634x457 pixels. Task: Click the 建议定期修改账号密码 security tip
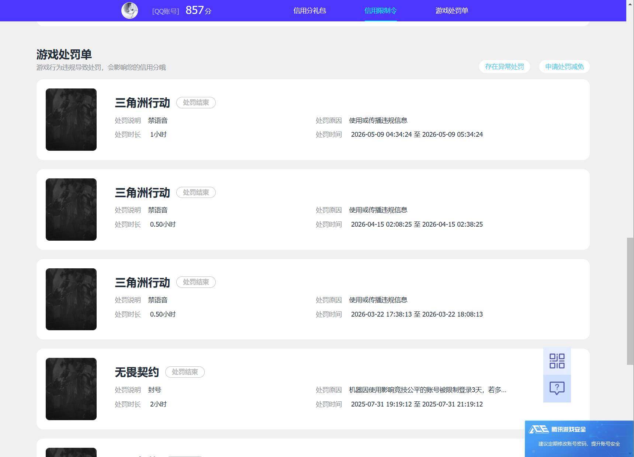(x=579, y=444)
